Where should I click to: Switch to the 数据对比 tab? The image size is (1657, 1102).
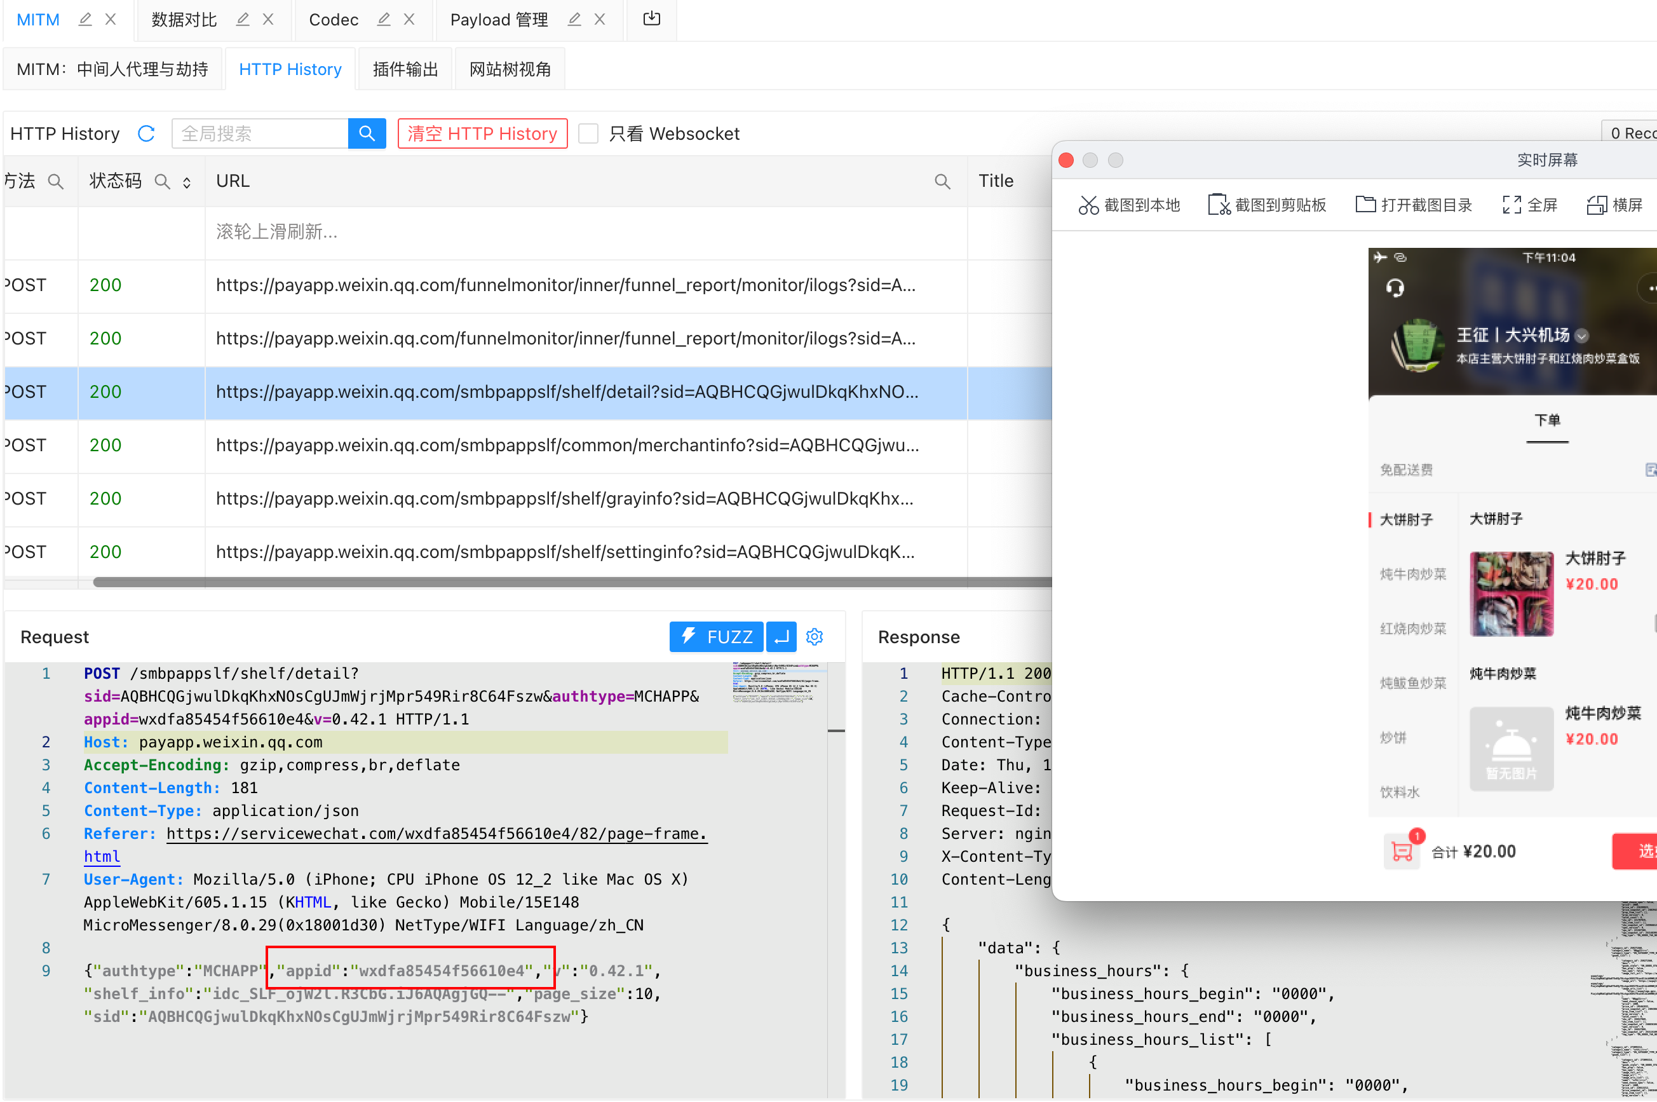[184, 20]
